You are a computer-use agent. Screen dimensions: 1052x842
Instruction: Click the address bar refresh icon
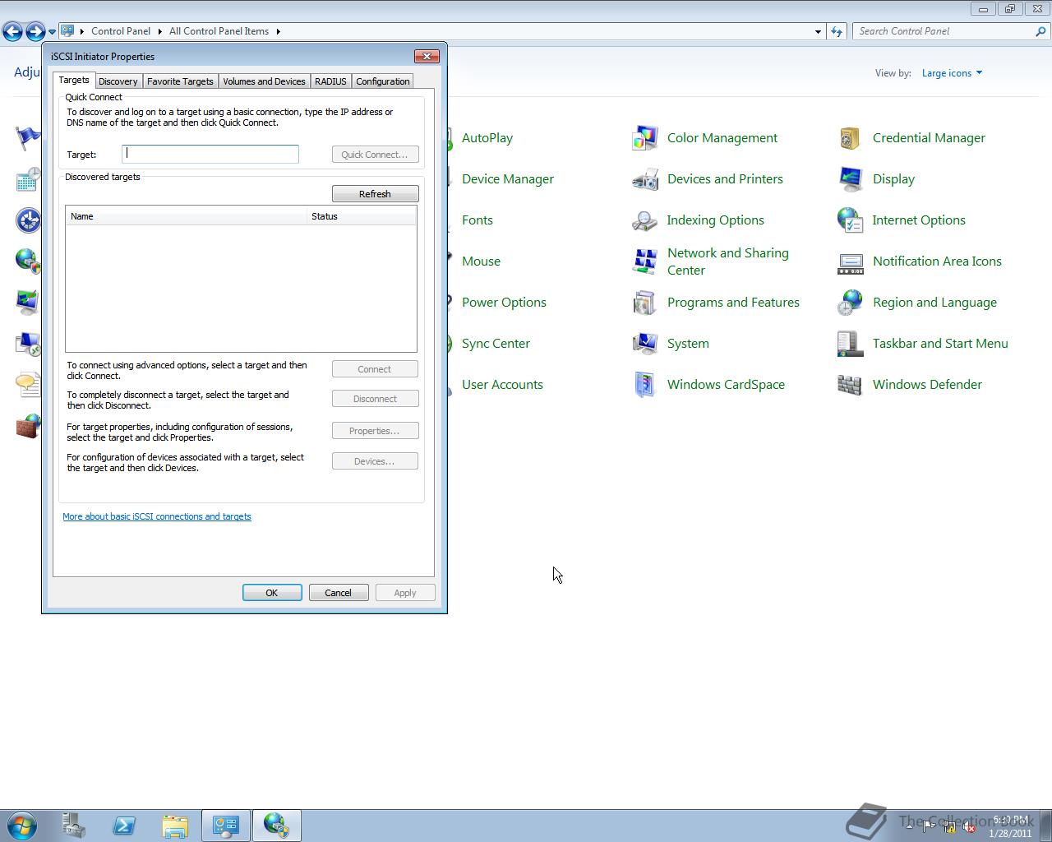tap(837, 31)
